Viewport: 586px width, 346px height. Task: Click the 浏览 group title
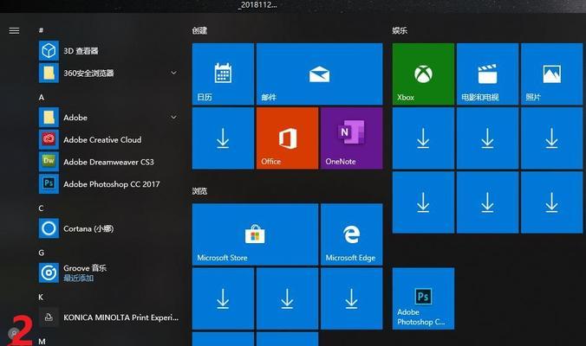(199, 191)
